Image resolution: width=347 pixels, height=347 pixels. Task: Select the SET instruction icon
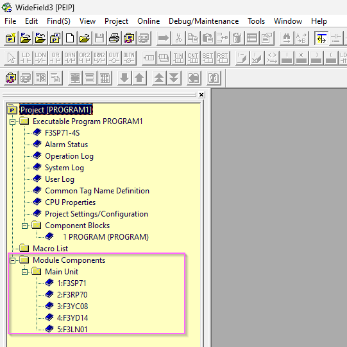click(x=208, y=58)
